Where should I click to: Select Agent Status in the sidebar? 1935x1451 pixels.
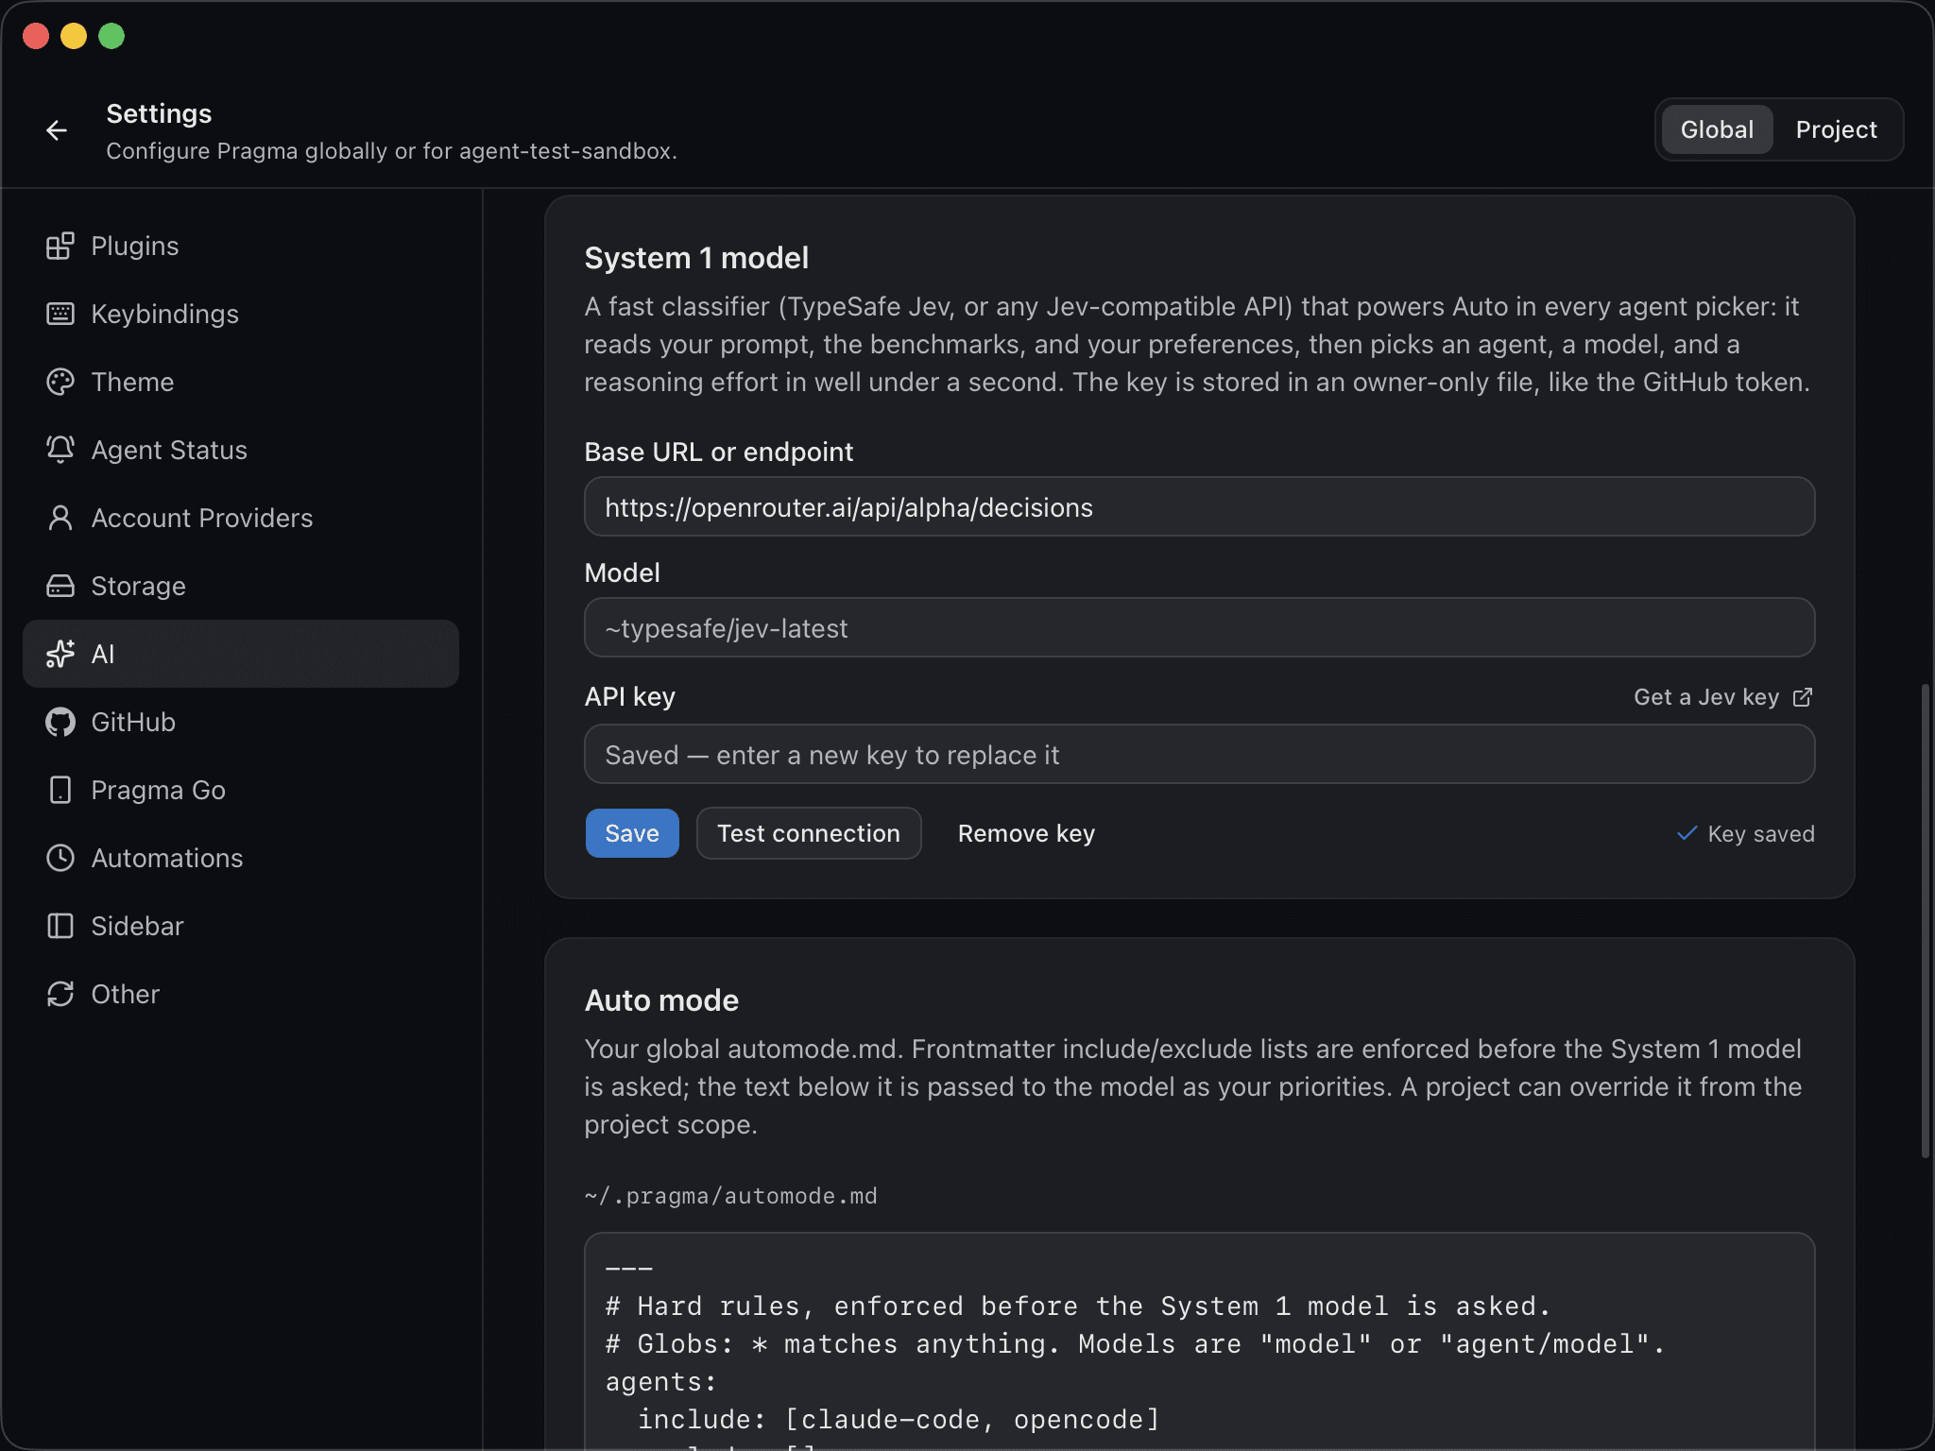pyautogui.click(x=241, y=450)
